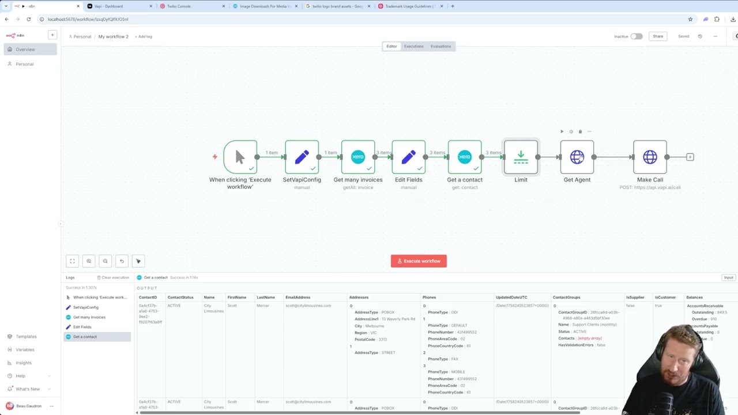
Task: Add a node after Make Call
Action: pyautogui.click(x=690, y=157)
